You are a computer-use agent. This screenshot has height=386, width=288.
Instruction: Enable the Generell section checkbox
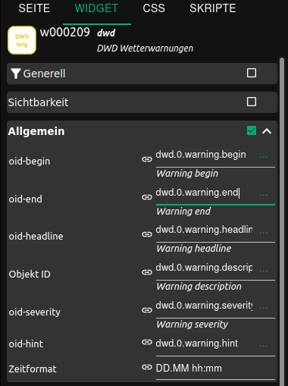click(252, 73)
